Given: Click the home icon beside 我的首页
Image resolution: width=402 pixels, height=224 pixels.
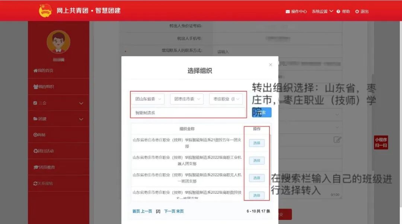Looking at the screenshot, I should point(35,70).
